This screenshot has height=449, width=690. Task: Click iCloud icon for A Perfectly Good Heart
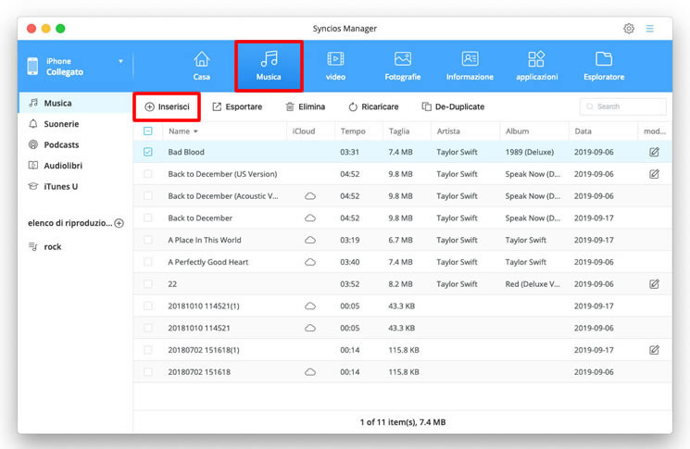pyautogui.click(x=310, y=262)
